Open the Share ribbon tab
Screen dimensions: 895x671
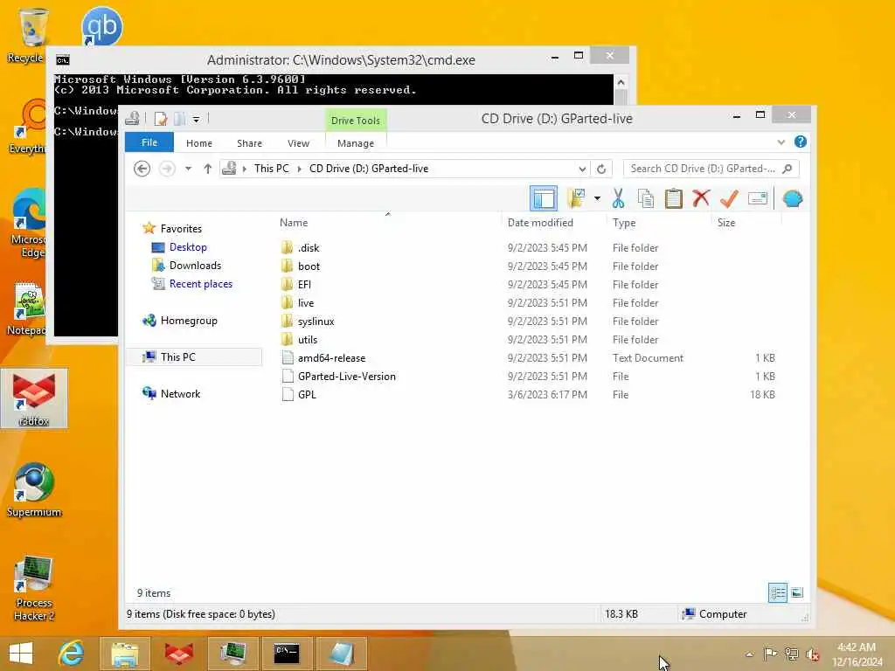coord(249,143)
